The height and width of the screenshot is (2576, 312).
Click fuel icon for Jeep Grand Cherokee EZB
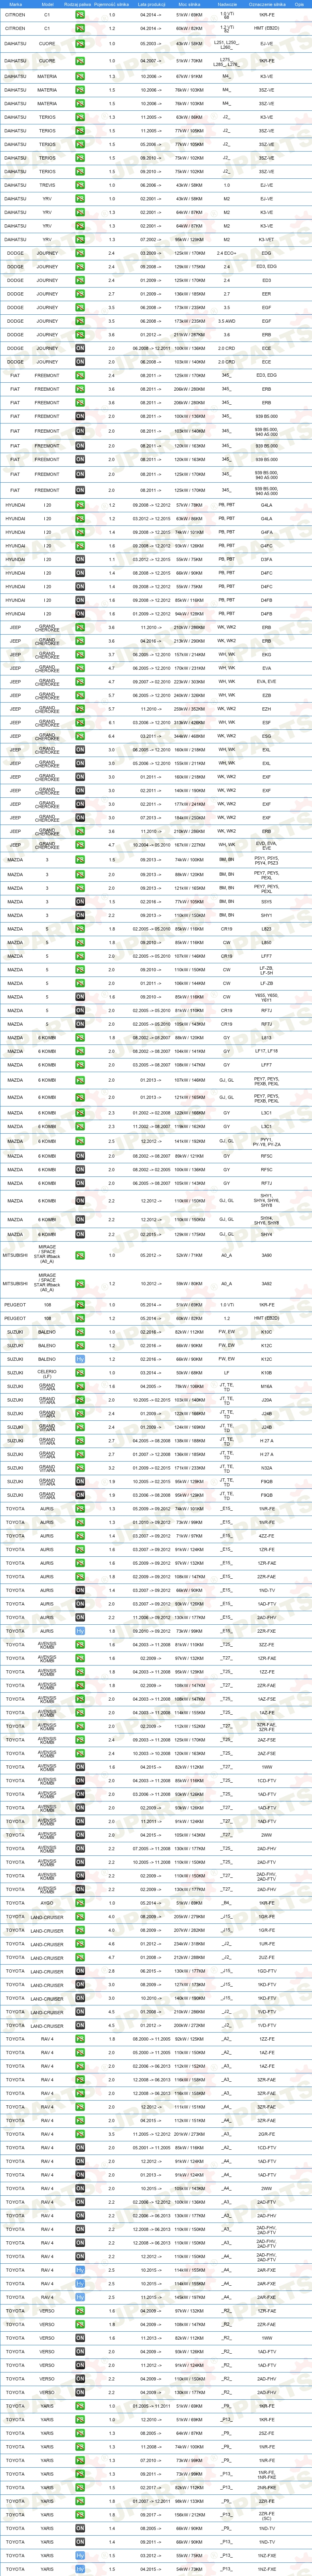(80, 695)
